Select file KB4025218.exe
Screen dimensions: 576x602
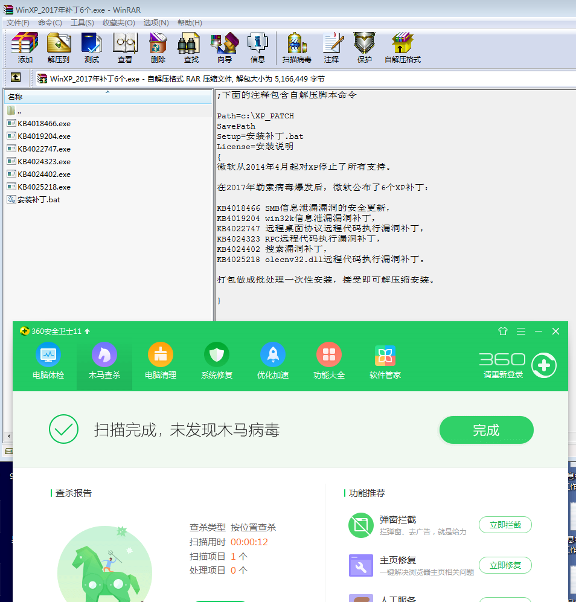pyautogui.click(x=39, y=187)
